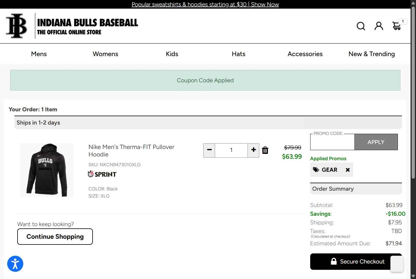This screenshot has width=416, height=279.
Task: Click the black hoodie product thumbnail
Action: point(47,170)
